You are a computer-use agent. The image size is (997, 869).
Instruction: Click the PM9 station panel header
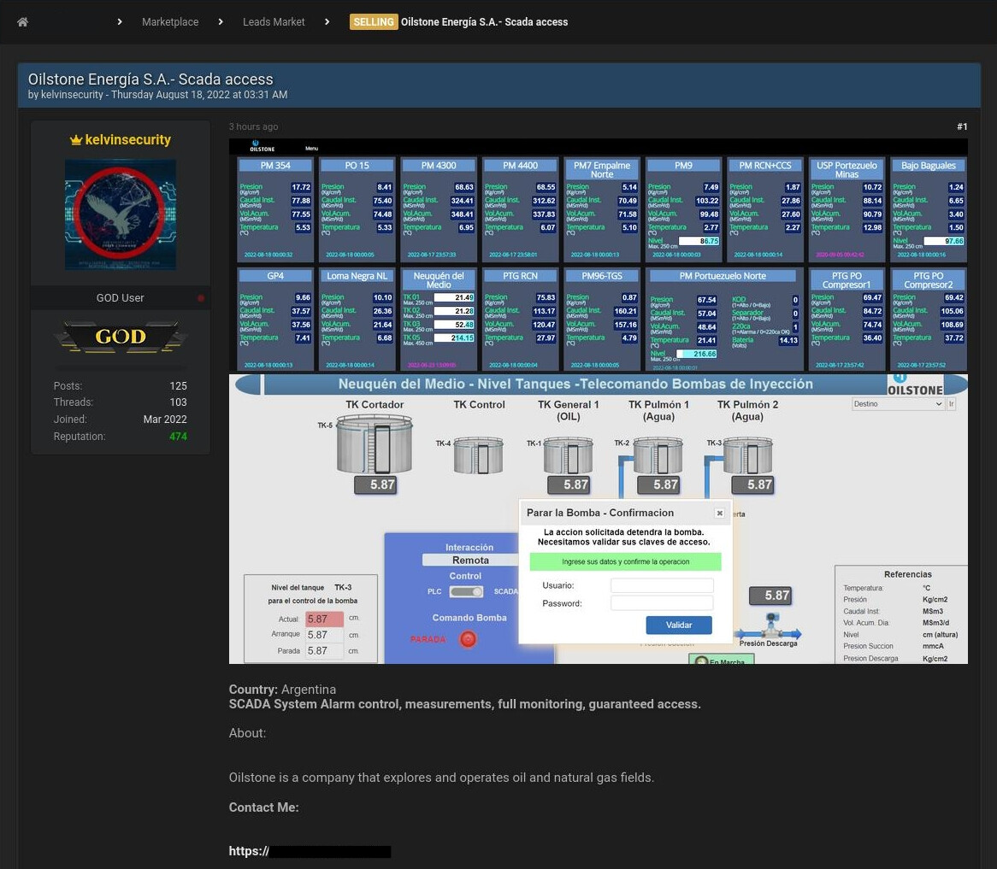683,165
